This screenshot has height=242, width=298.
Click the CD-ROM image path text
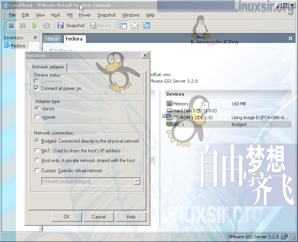click(260, 118)
